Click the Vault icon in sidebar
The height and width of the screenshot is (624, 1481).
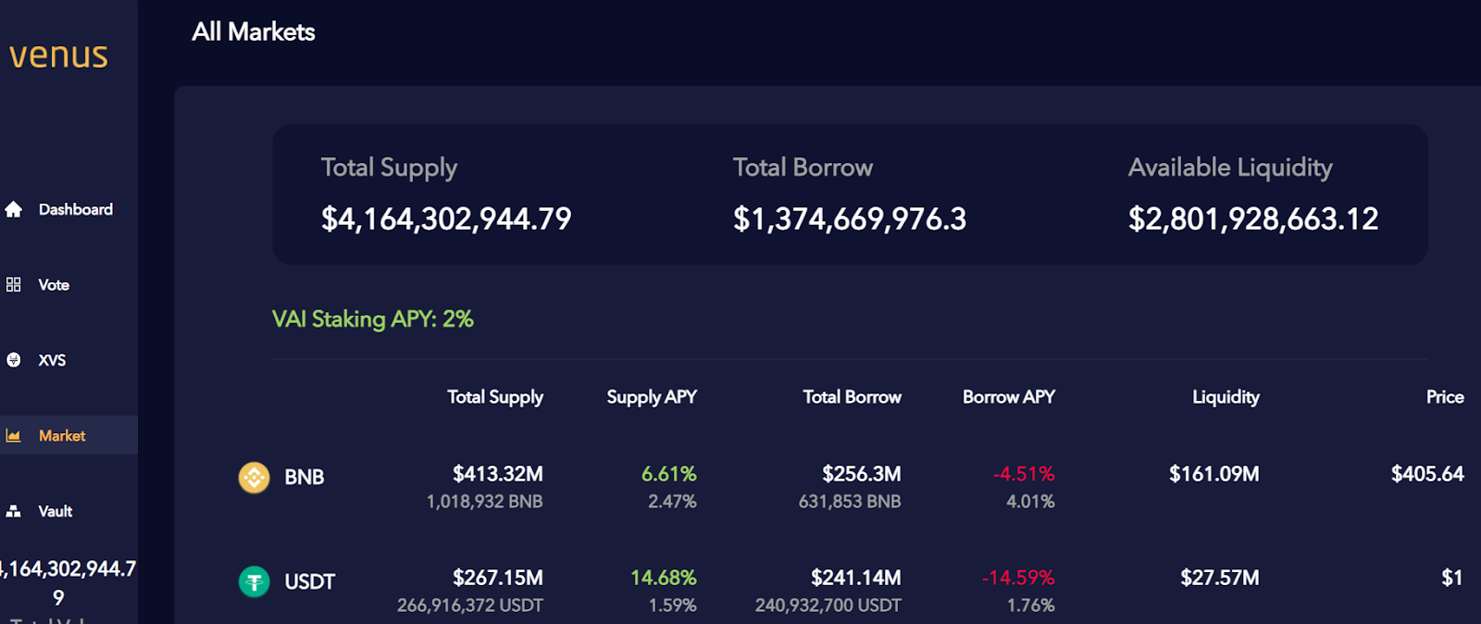pyautogui.click(x=13, y=511)
